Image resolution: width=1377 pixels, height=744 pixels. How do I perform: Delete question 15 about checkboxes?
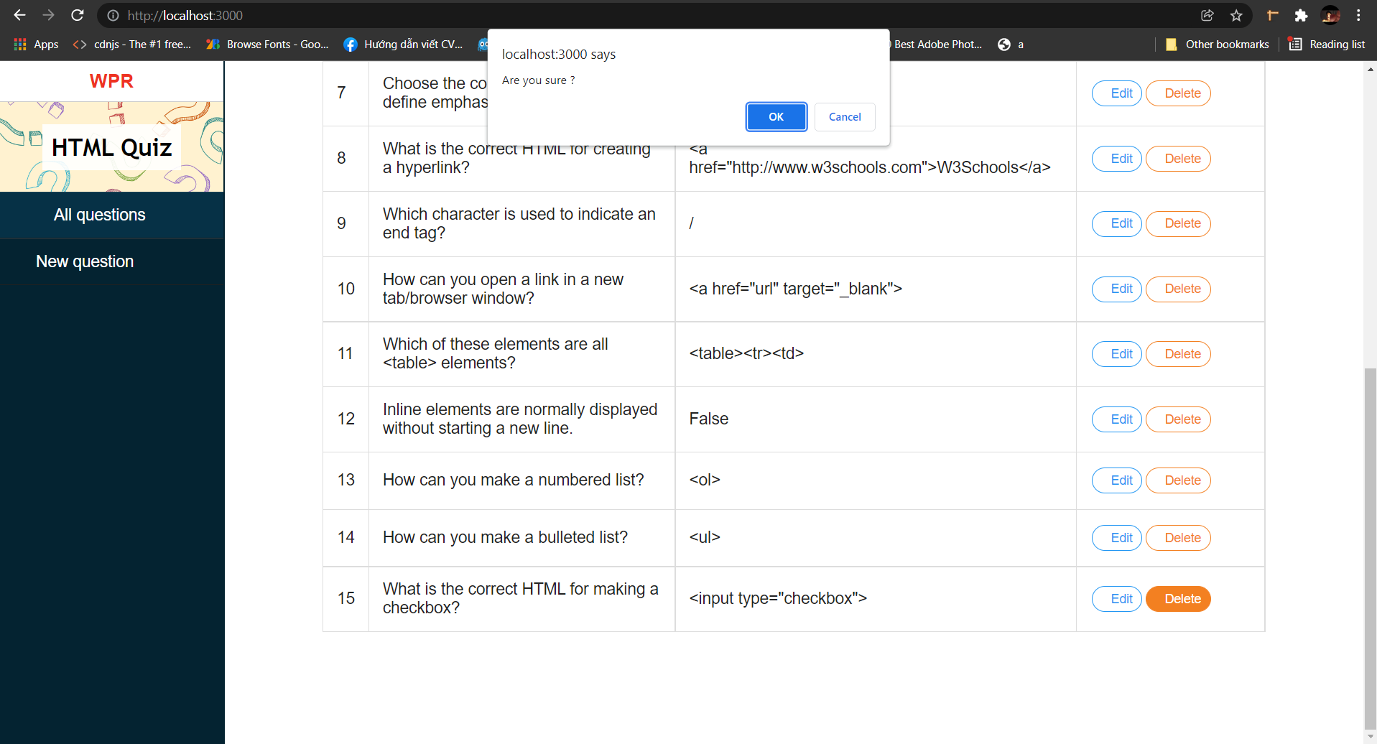pos(1177,598)
